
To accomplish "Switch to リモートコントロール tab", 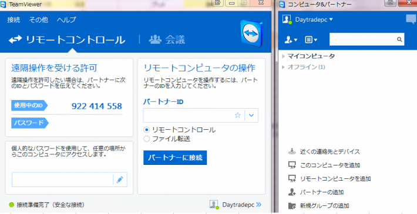I will pos(67,40).
